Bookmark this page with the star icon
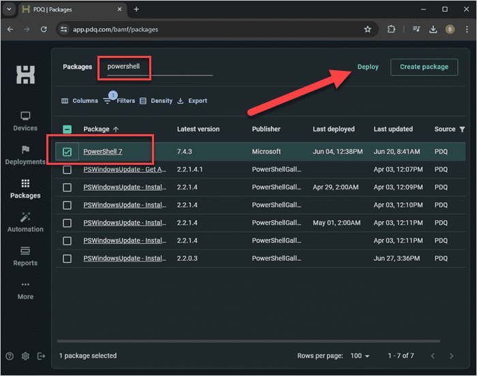Viewport: 477px width, 376px height. point(368,29)
